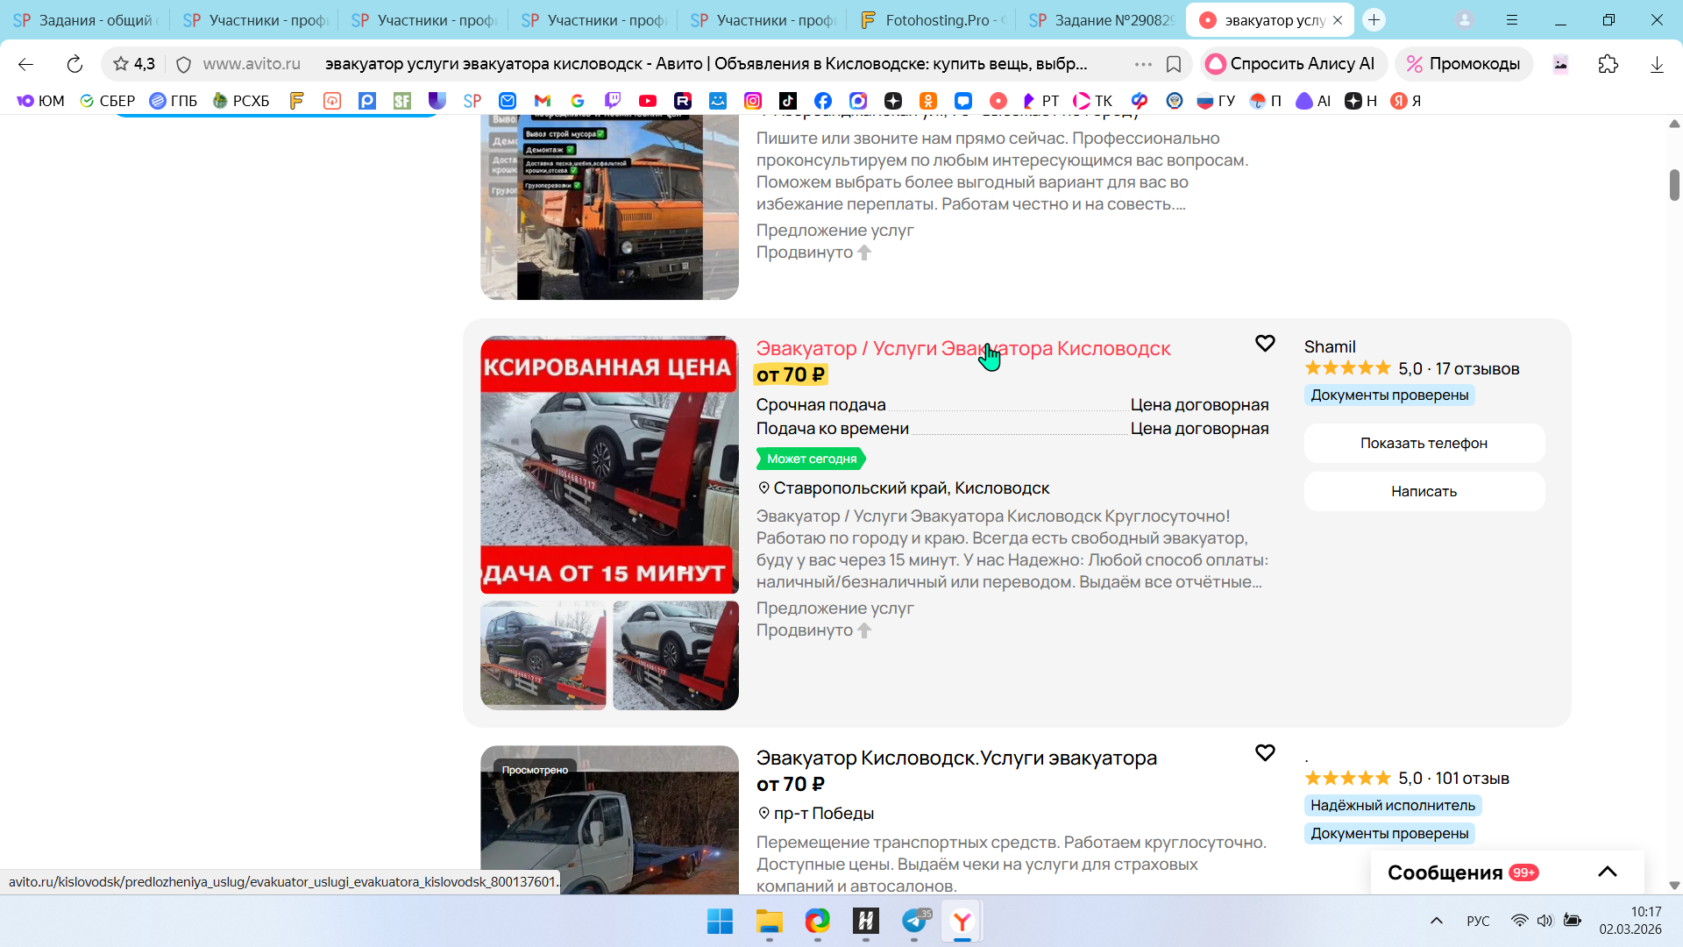Switch to the Fotohosting.Pro tab
1683x947 pixels.
click(x=934, y=19)
